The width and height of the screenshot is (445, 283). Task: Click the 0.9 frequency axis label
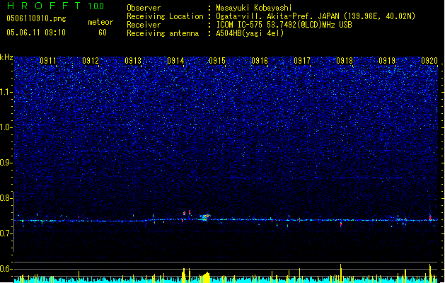point(6,163)
